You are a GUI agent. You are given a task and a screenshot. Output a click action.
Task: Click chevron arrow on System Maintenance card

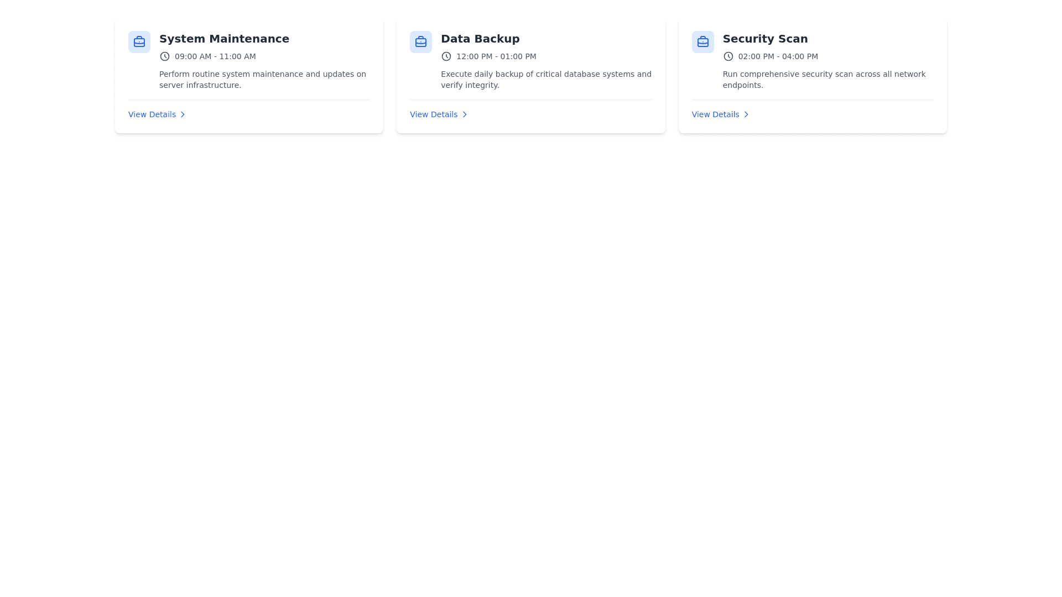click(183, 114)
